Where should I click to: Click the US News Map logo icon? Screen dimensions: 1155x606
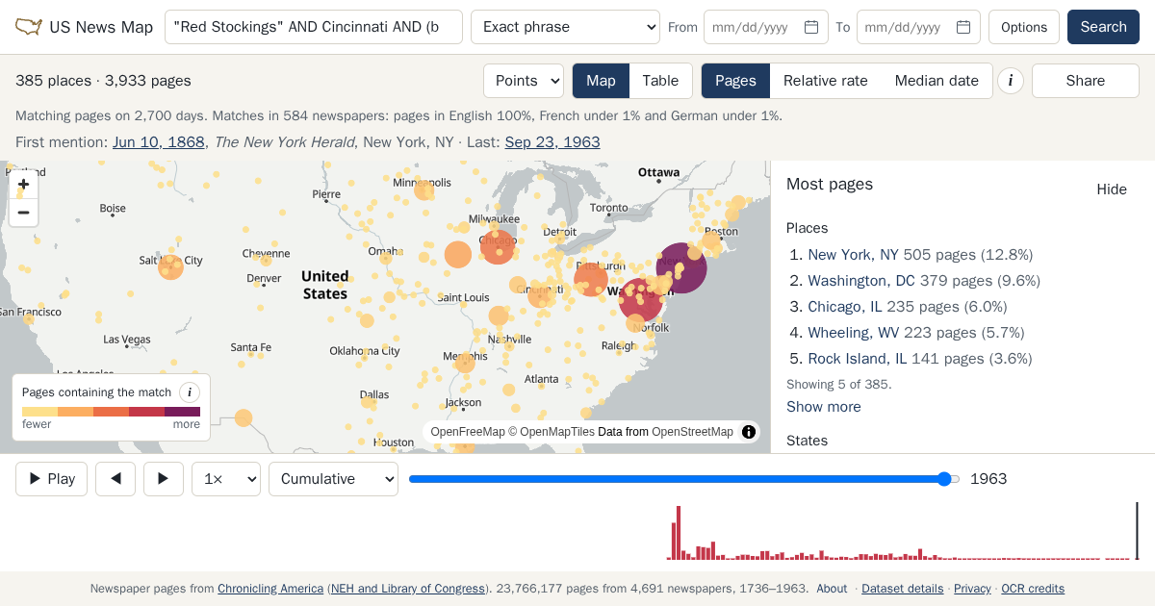pyautogui.click(x=29, y=27)
